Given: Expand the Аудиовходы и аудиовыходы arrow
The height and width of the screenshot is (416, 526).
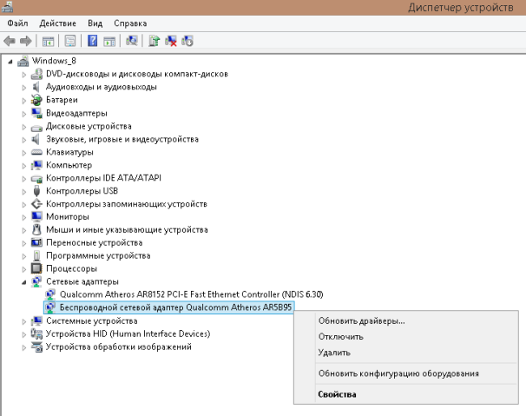Looking at the screenshot, I should [23, 88].
